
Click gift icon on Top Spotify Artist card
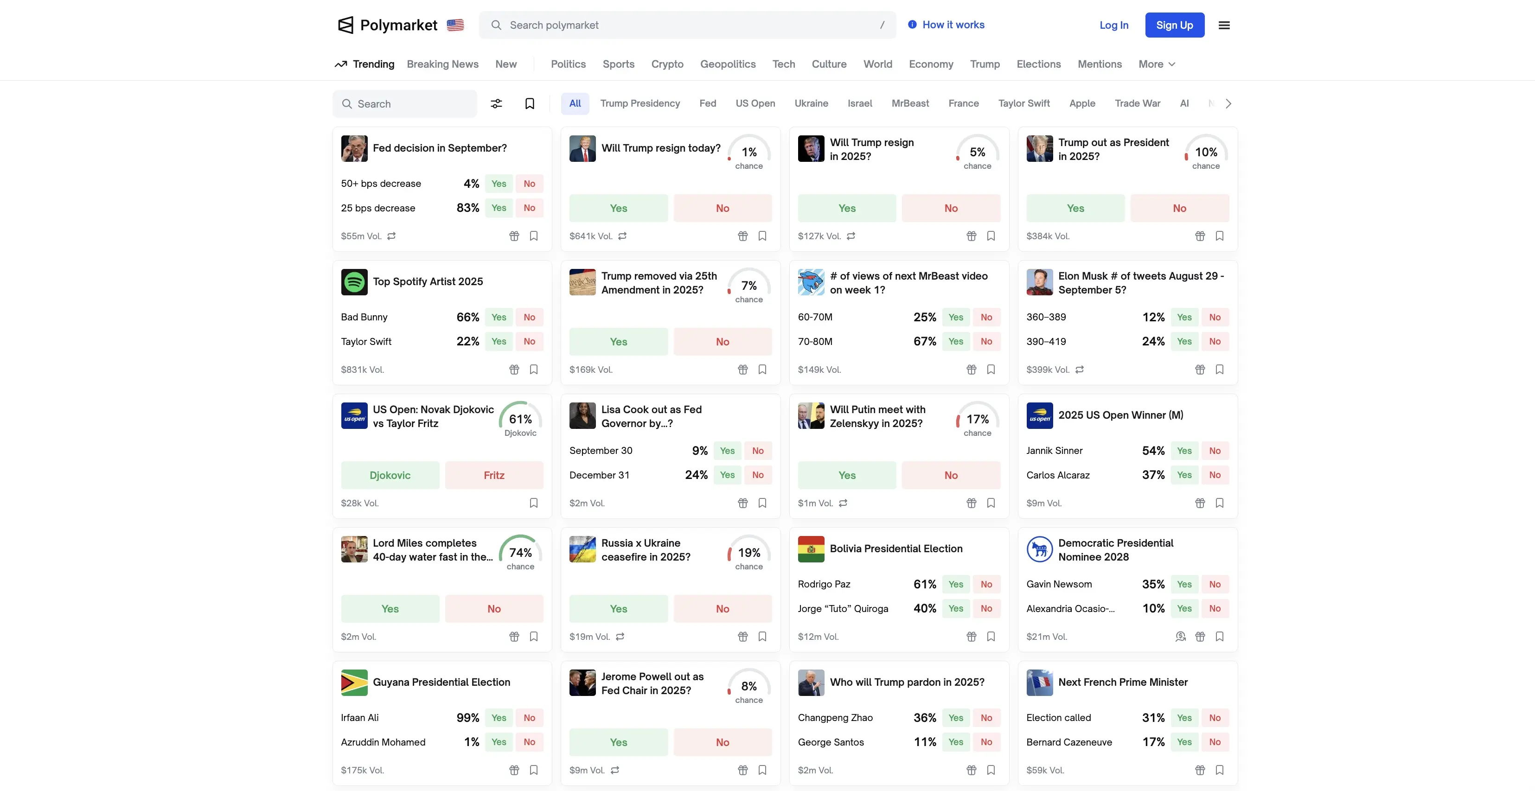click(514, 369)
